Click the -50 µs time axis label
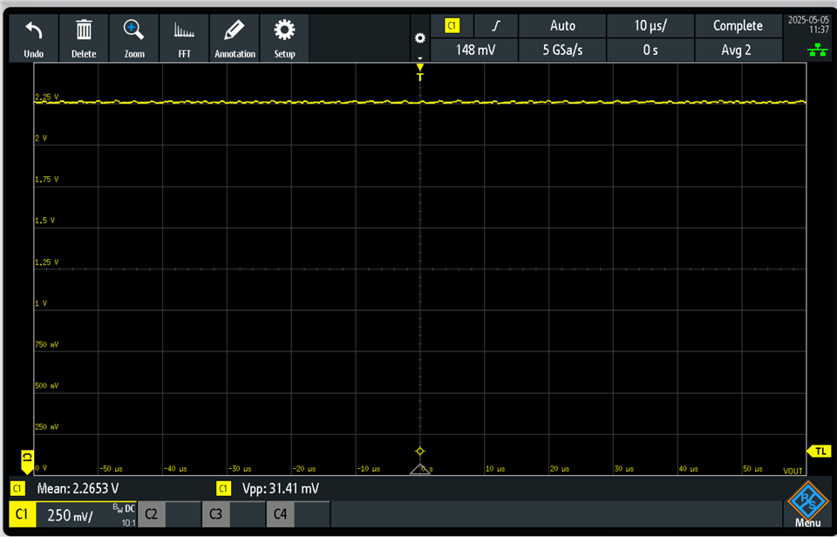 coord(111,469)
